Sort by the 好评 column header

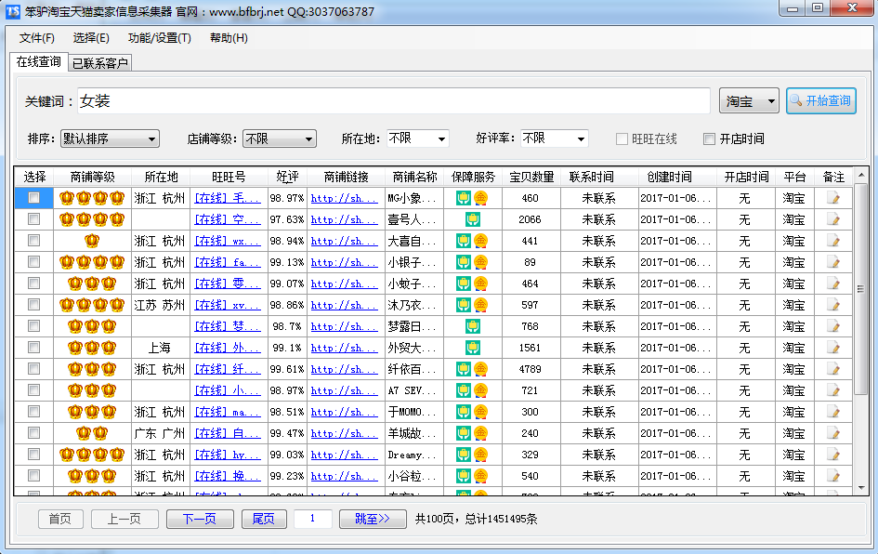[x=287, y=177]
